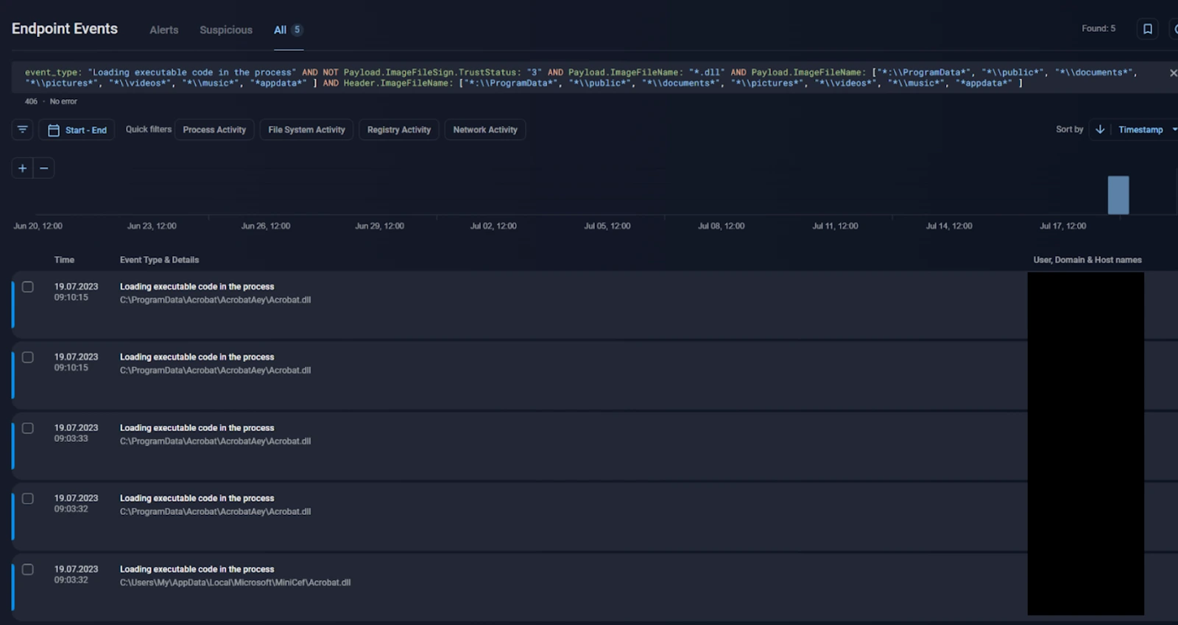Click the blue histogram bar near Jul 17

tap(1118, 195)
